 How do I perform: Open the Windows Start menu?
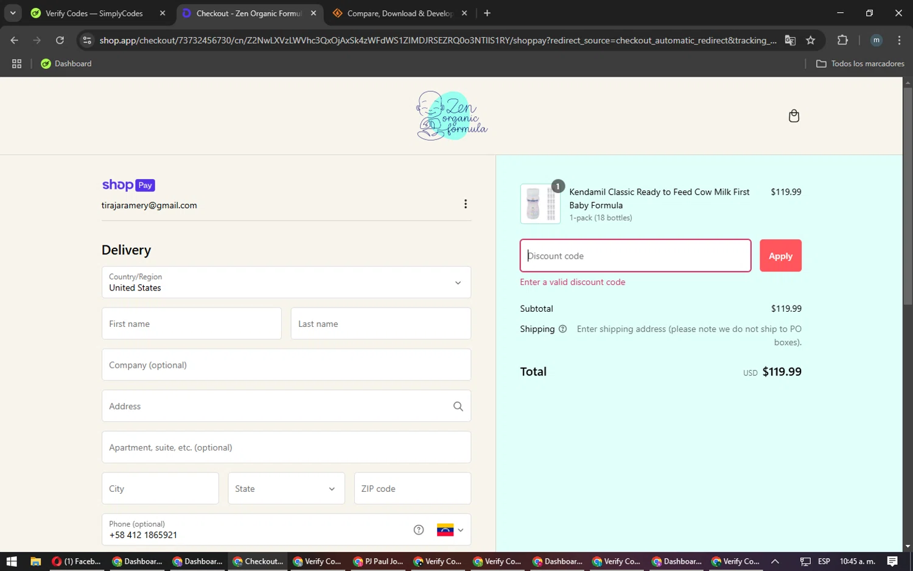[12, 561]
